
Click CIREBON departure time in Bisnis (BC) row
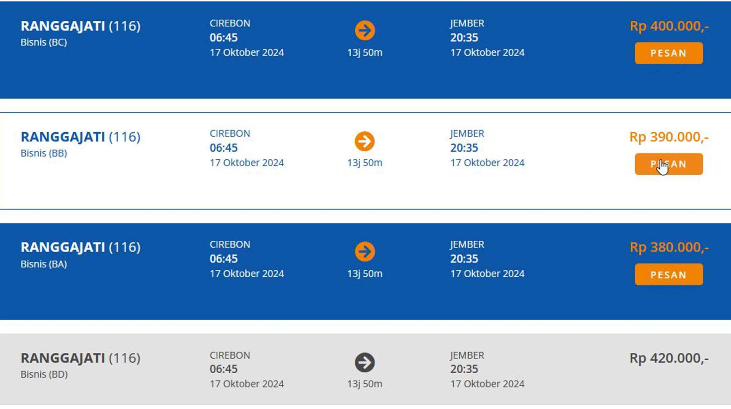223,37
